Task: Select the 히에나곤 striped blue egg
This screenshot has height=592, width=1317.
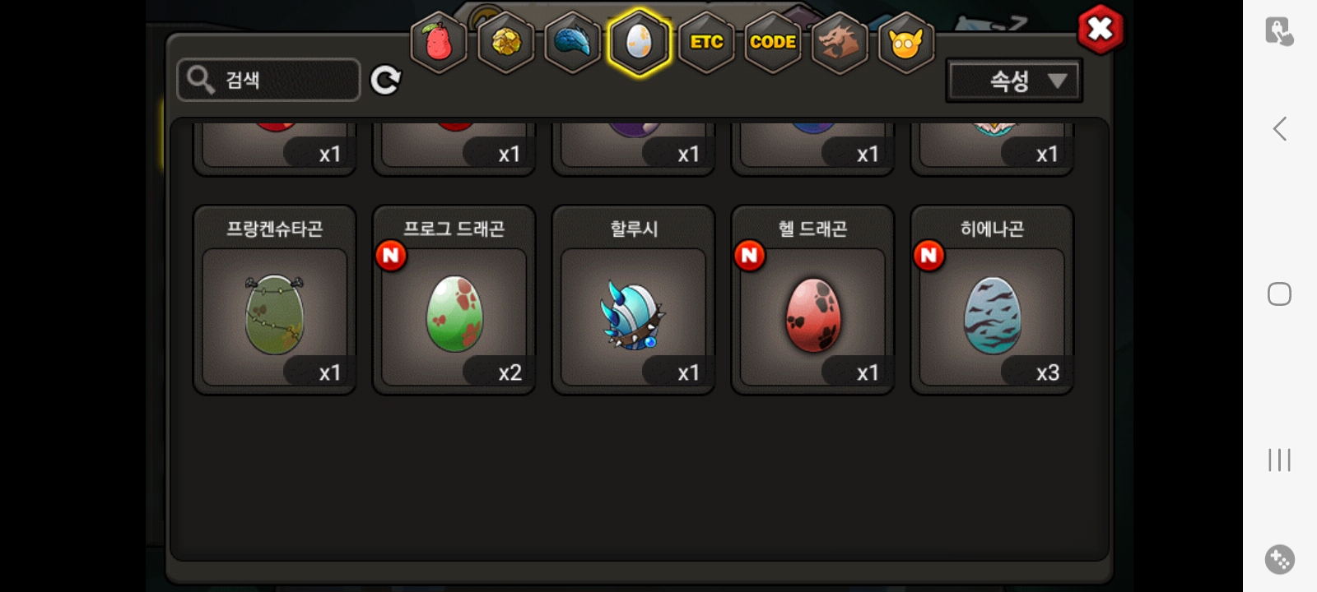Action: pyautogui.click(x=992, y=300)
